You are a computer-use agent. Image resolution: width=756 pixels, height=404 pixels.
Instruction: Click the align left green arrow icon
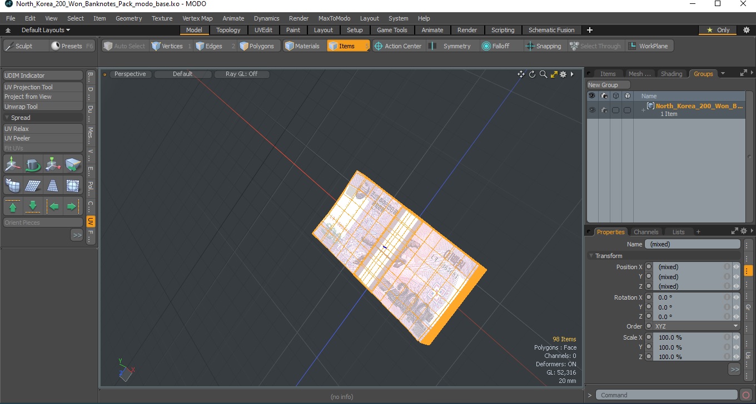coord(53,206)
